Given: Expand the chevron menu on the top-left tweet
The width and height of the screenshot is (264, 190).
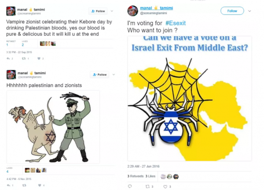Looking at the screenshot, I should (x=112, y=11).
